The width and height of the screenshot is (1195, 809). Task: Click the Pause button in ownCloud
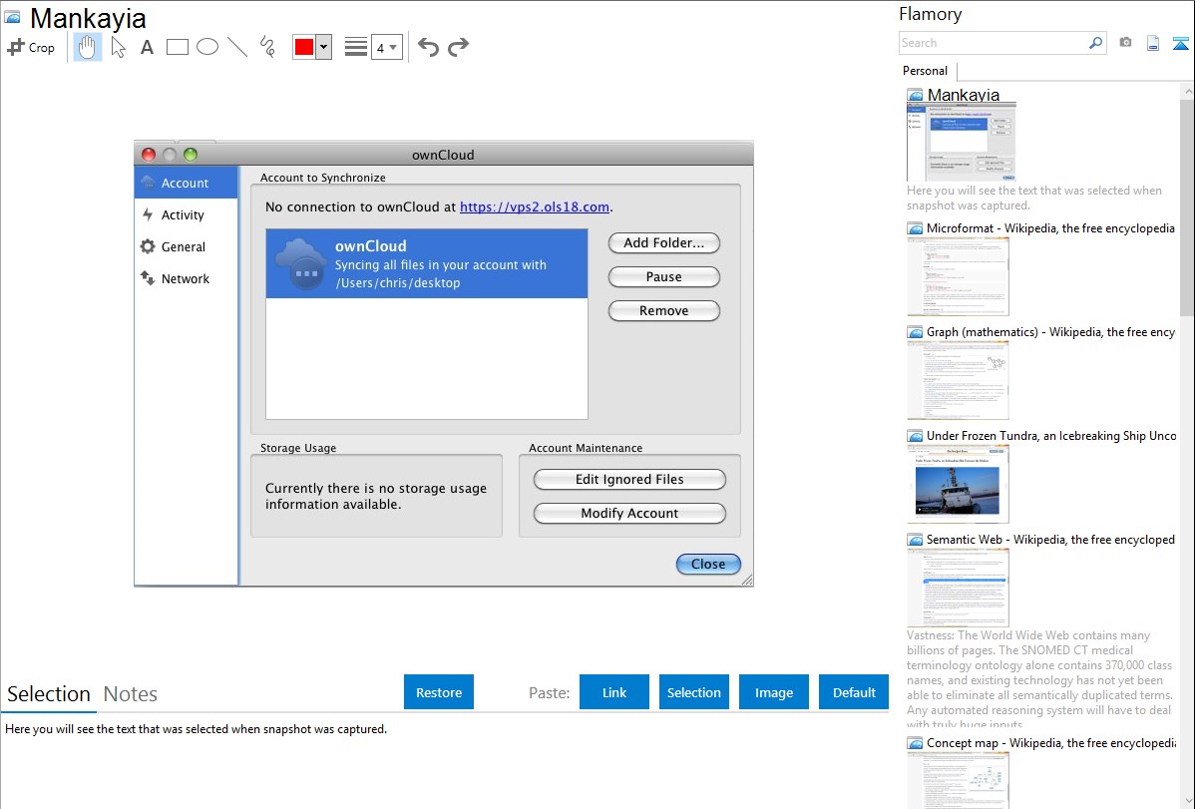pos(663,276)
